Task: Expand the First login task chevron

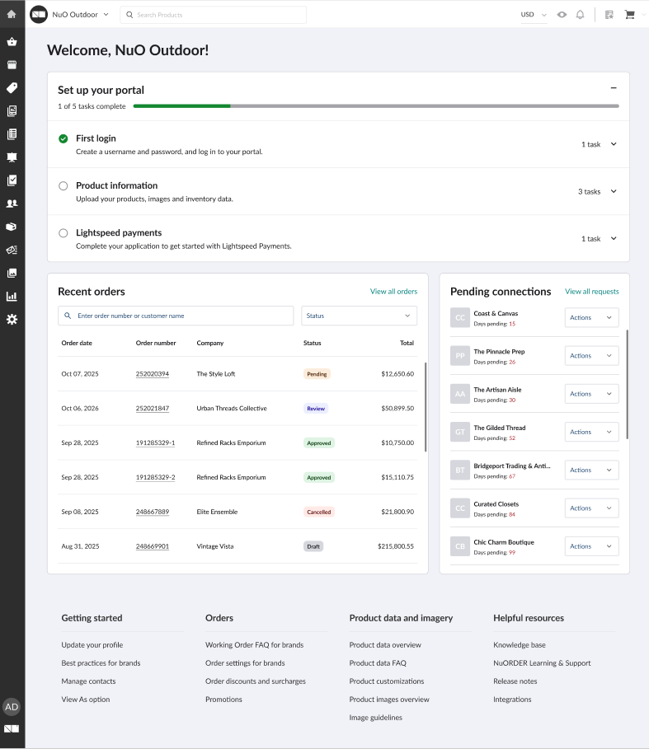Action: click(614, 144)
